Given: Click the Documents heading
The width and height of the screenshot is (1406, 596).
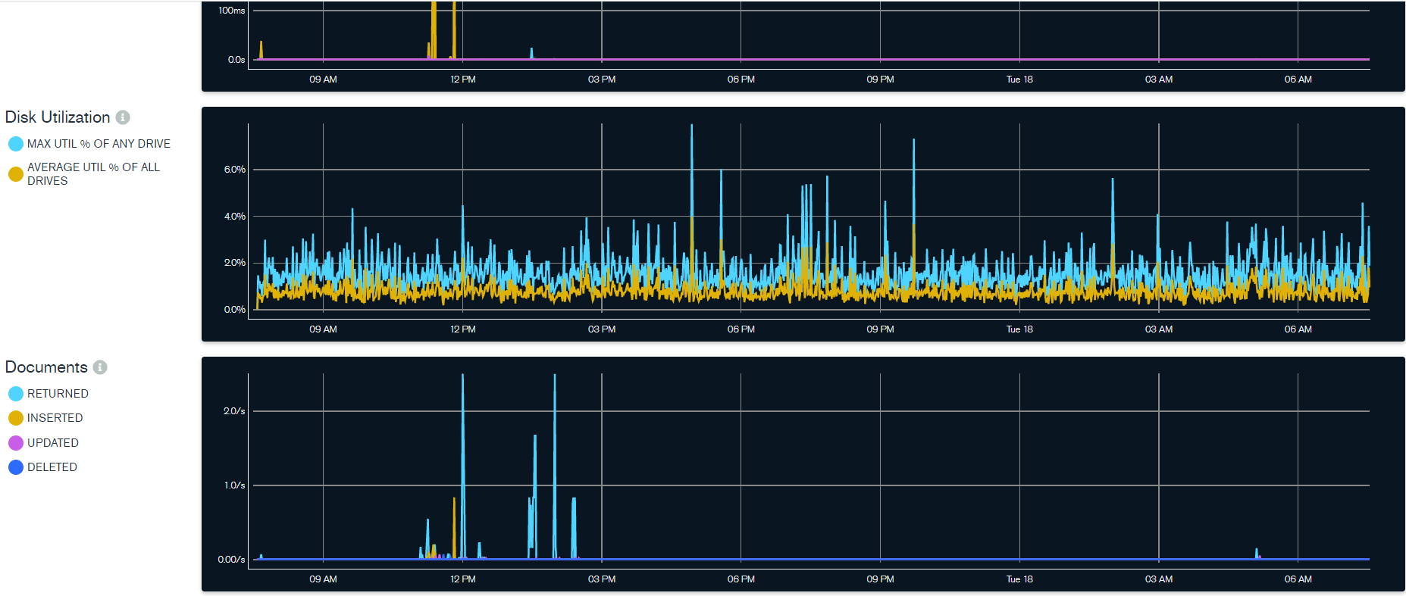Looking at the screenshot, I should (46, 367).
